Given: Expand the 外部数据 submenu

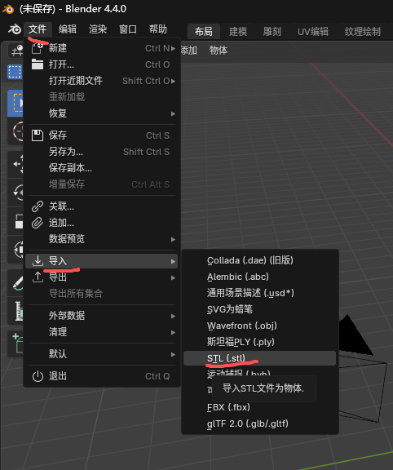Looking at the screenshot, I should [102, 316].
